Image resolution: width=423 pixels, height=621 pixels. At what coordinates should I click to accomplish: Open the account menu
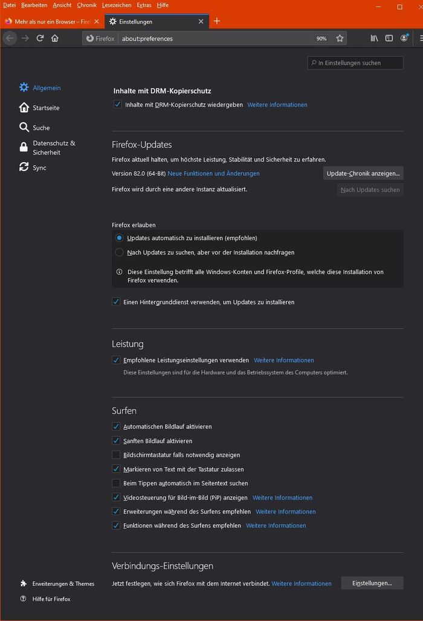pos(404,37)
